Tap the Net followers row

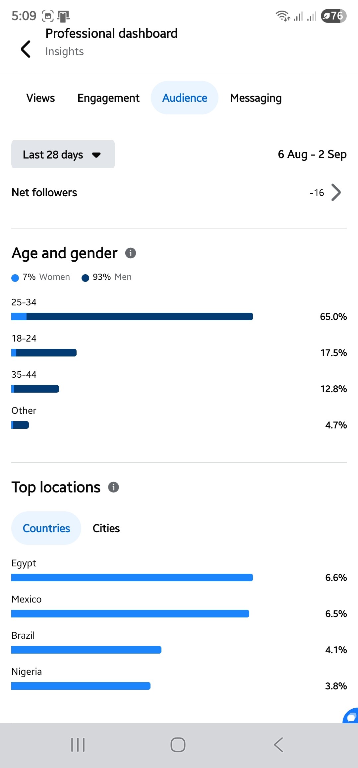click(x=179, y=192)
